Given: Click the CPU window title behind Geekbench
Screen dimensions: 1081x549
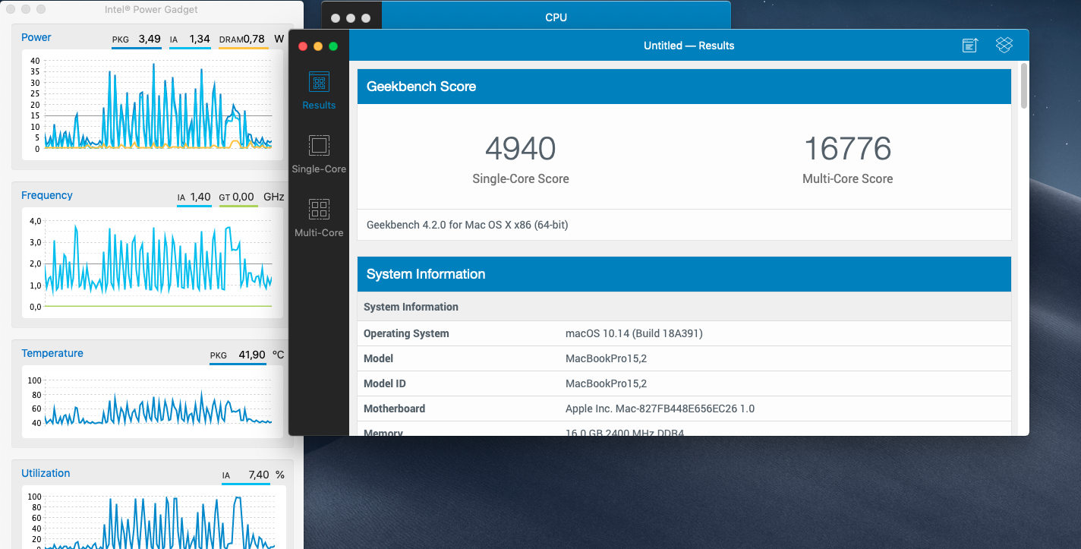Looking at the screenshot, I should [x=556, y=17].
